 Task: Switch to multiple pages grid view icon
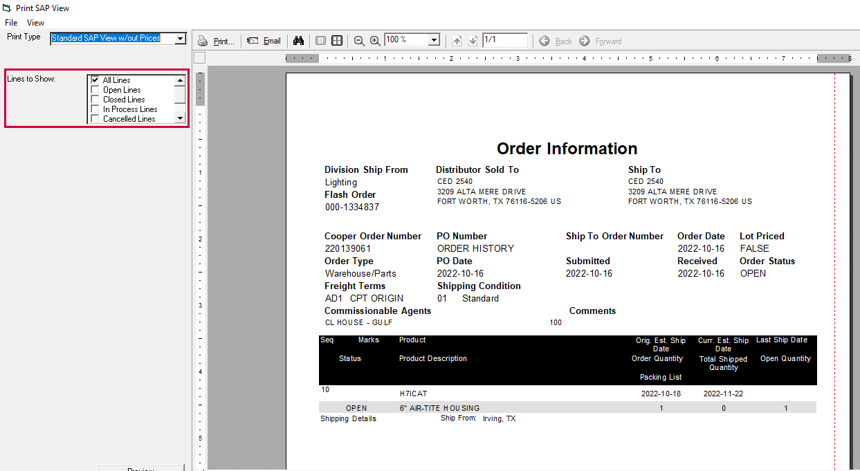point(337,41)
